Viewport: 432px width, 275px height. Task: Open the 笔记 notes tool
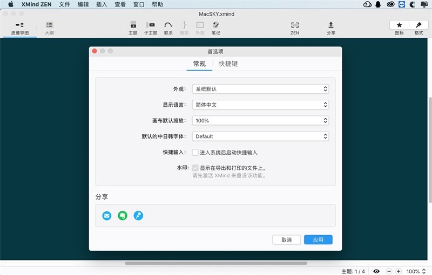[216, 29]
